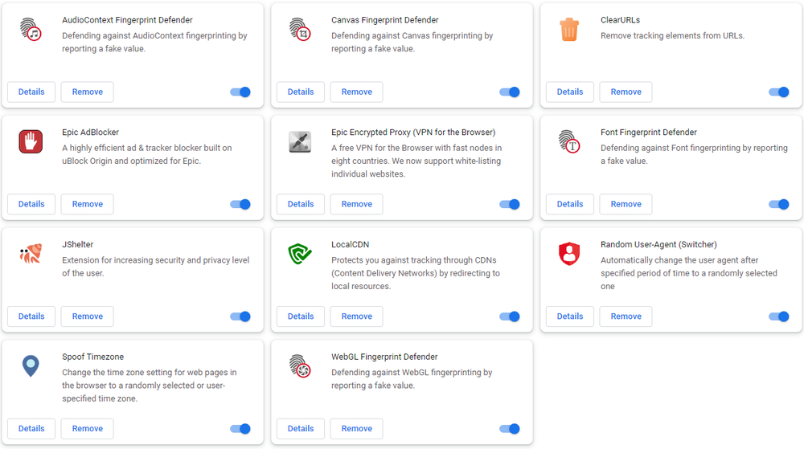Toggle off the ClearURLs extension
804x449 pixels.
tap(779, 92)
